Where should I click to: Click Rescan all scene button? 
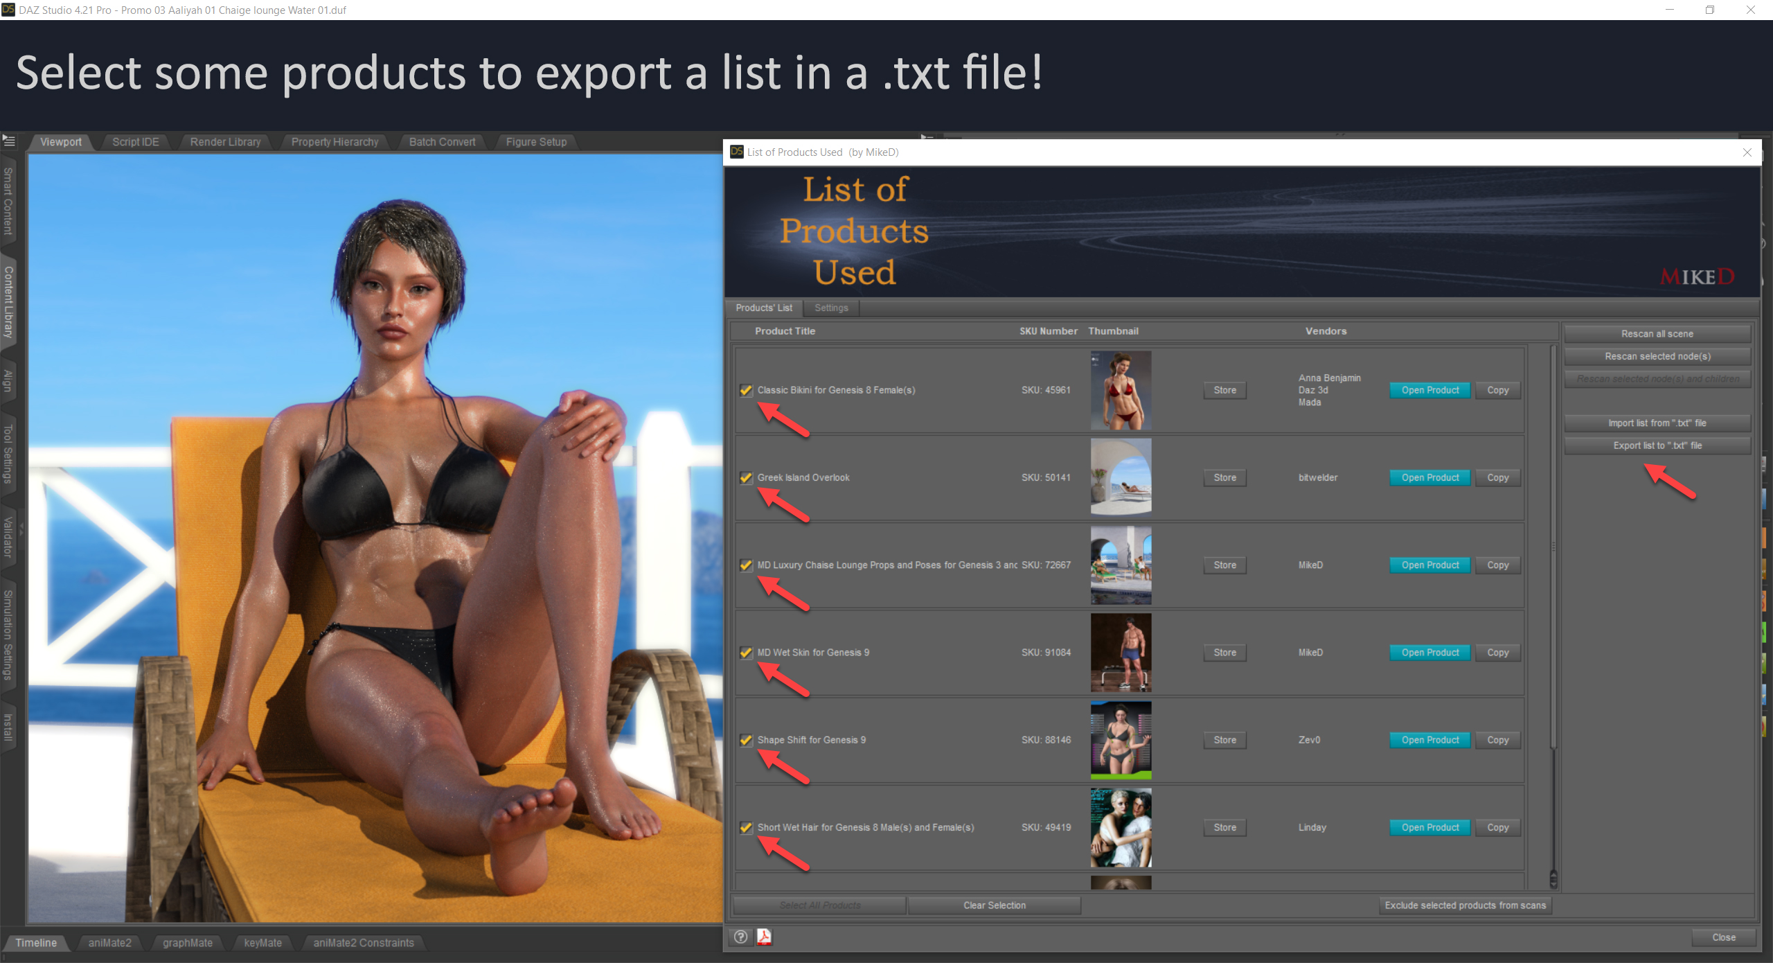point(1657,334)
